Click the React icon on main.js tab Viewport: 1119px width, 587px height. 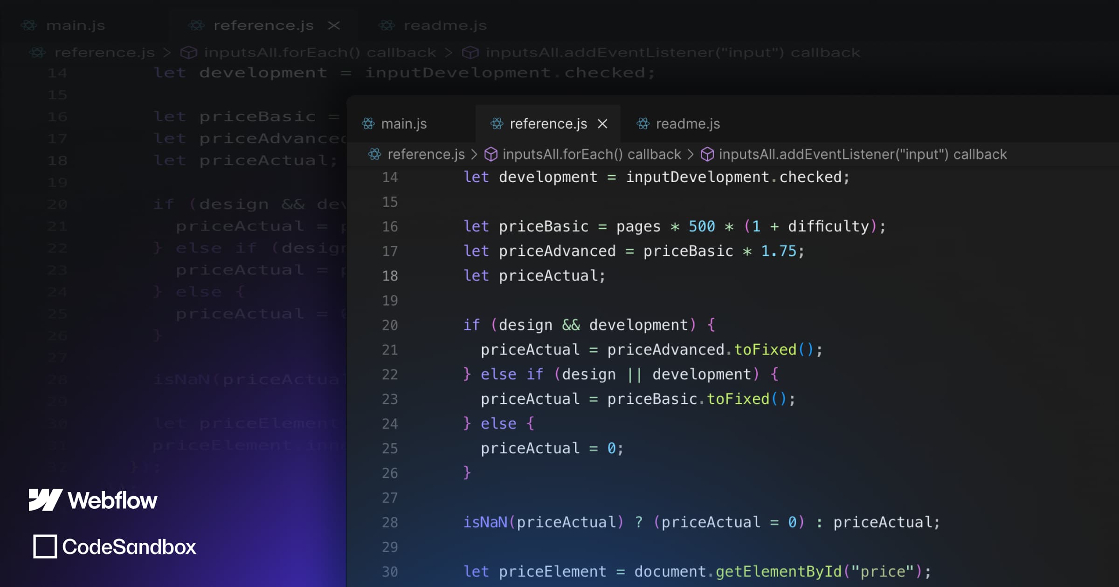(368, 123)
